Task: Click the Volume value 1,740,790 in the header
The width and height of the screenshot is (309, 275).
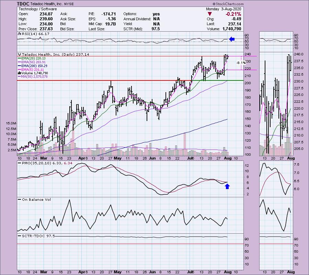Action: tap(232, 29)
